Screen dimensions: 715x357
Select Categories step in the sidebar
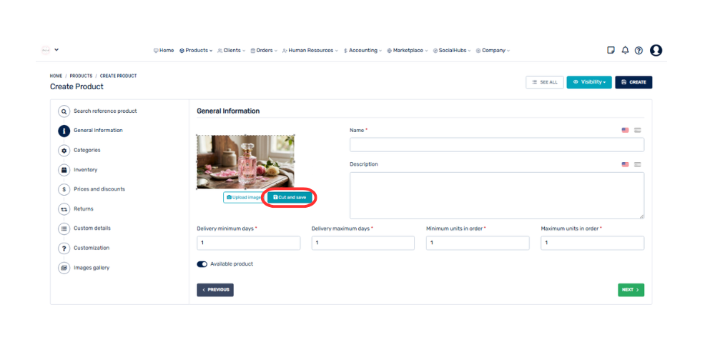point(87,150)
